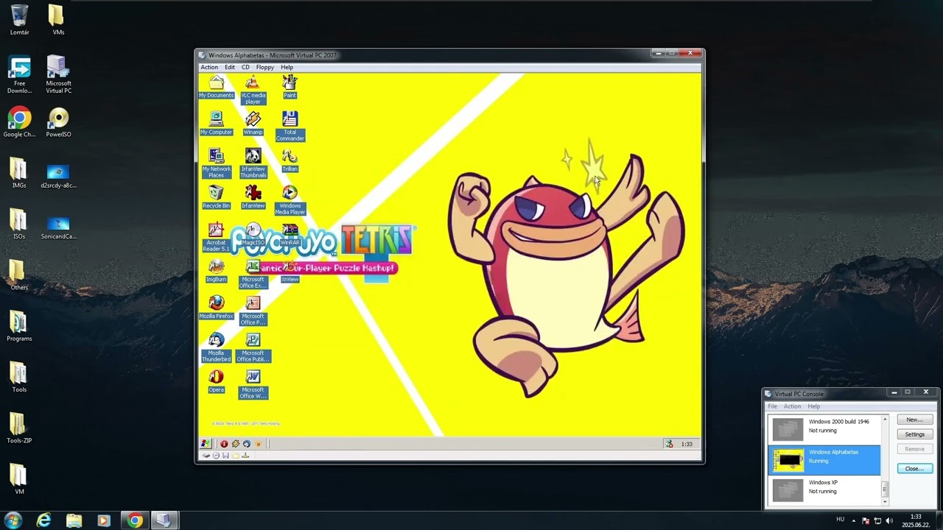Viewport: 943px width, 530px height.
Task: Open the Tools-ZIP folder on host desktop
Action: click(x=19, y=428)
